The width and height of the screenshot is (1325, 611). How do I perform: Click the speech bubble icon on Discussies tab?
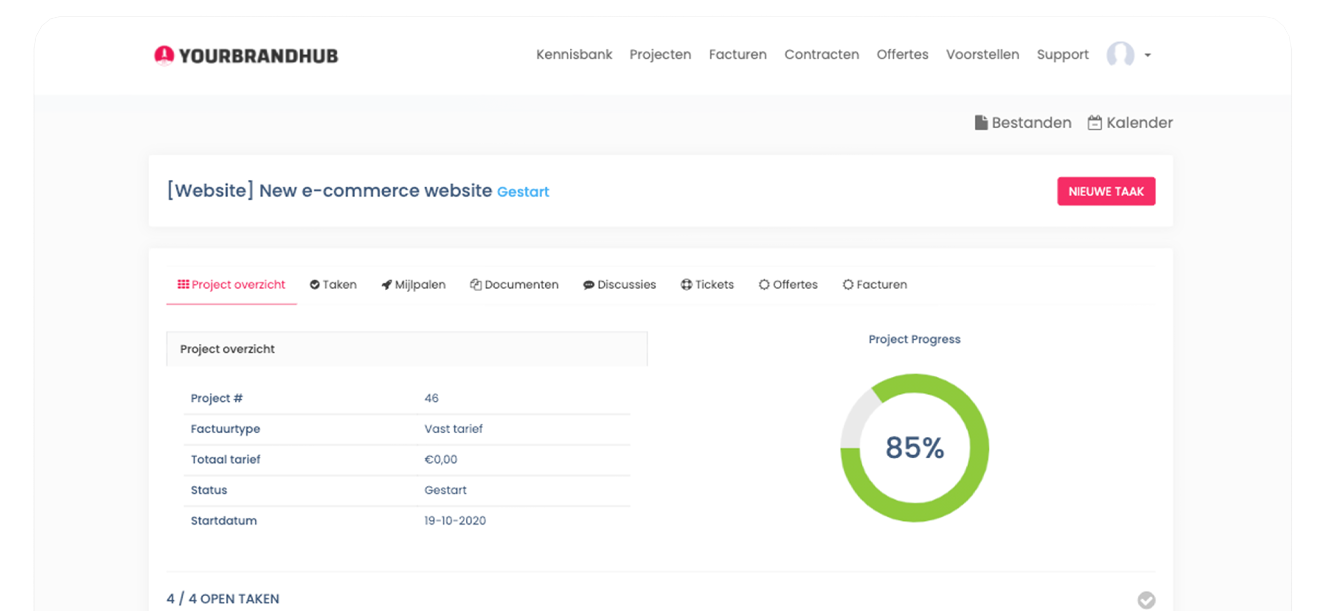click(589, 285)
